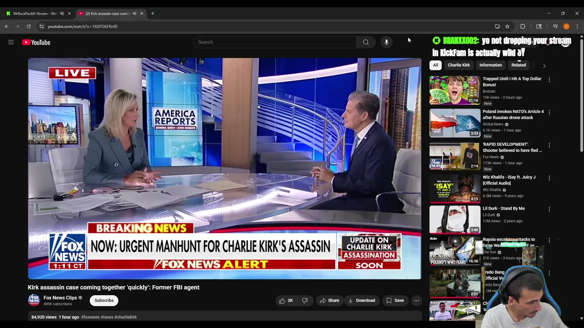
Task: Open options for Poland invokes NATO video
Action: [x=549, y=112]
